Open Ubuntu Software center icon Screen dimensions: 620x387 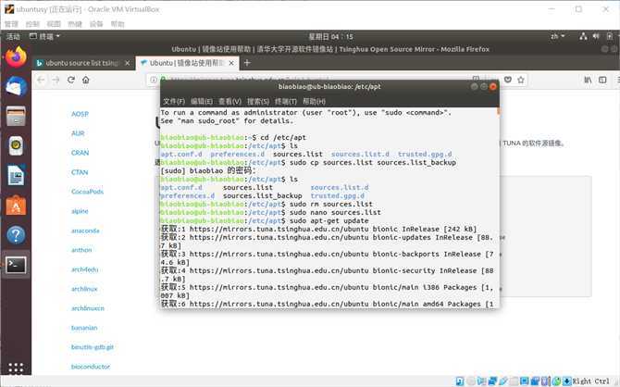(16, 206)
